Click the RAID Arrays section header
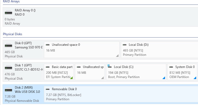Image resolution: width=198 pixels, height=105 pixels. coord(11,2)
